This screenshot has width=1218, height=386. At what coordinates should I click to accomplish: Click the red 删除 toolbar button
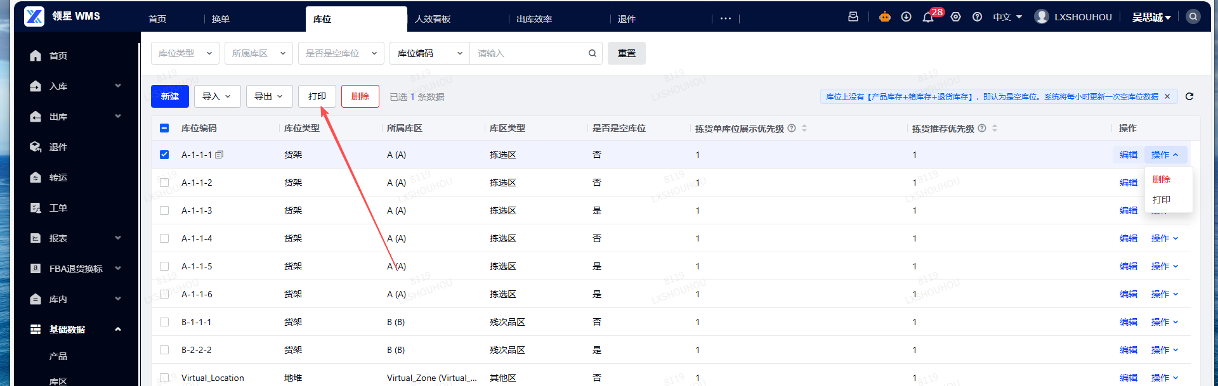click(x=360, y=96)
